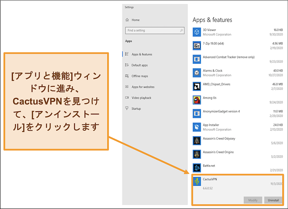The image size is (288, 209).
Task: Click the 46.8 MB size value
Action: 277,84
